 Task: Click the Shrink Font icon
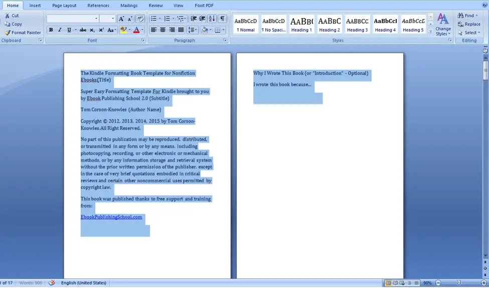130,19
